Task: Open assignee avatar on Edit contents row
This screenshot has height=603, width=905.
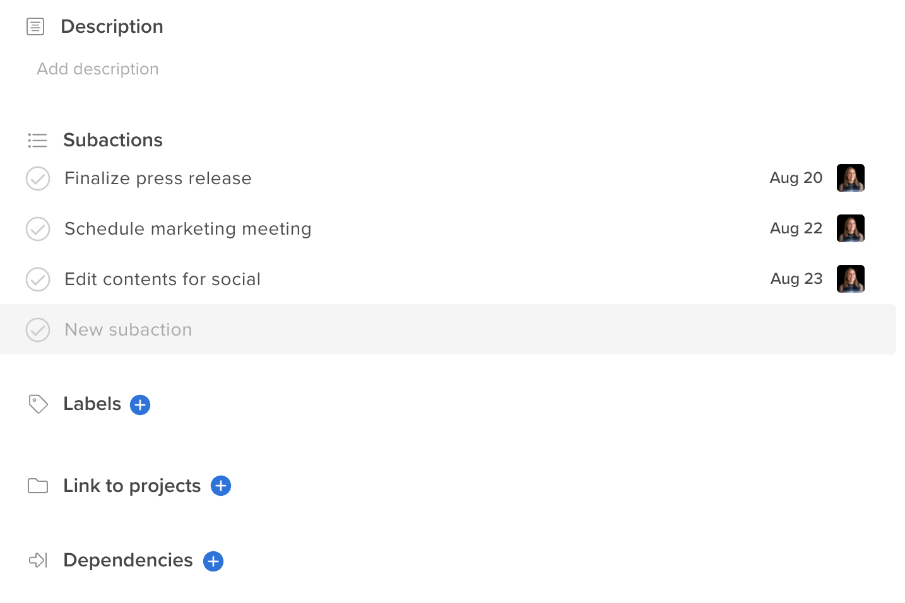Action: [850, 279]
